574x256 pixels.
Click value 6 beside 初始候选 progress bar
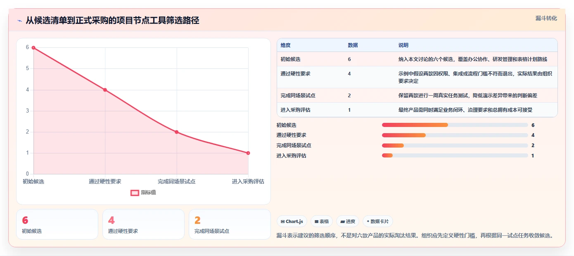[x=533, y=125]
